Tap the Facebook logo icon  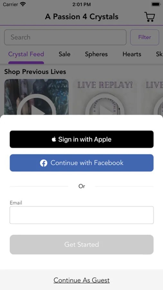[x=44, y=163]
